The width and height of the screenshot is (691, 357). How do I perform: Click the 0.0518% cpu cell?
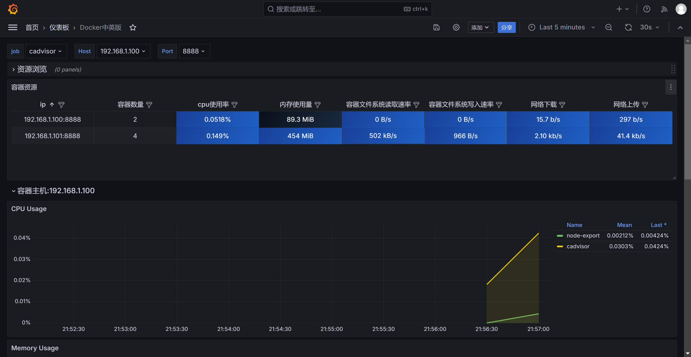218,120
